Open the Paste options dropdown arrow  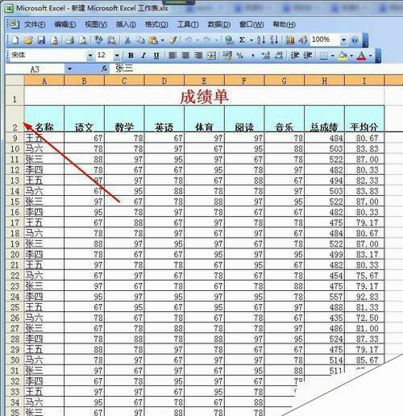point(163,40)
